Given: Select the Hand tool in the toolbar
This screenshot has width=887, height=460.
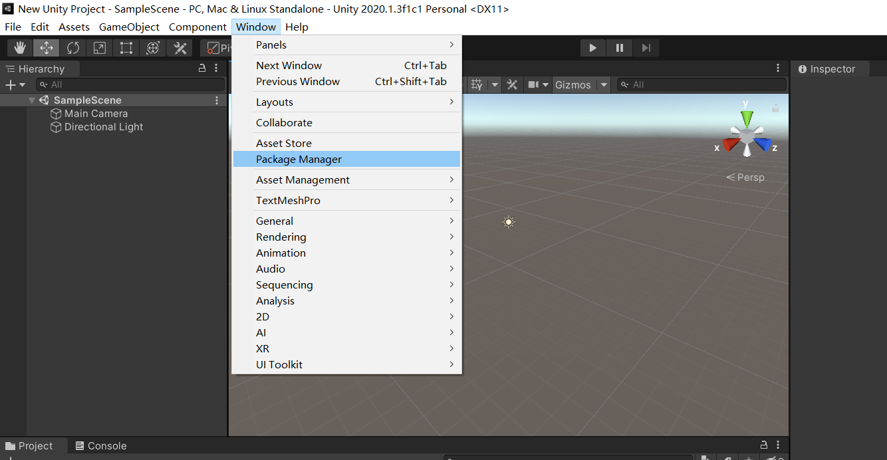Looking at the screenshot, I should (x=19, y=47).
